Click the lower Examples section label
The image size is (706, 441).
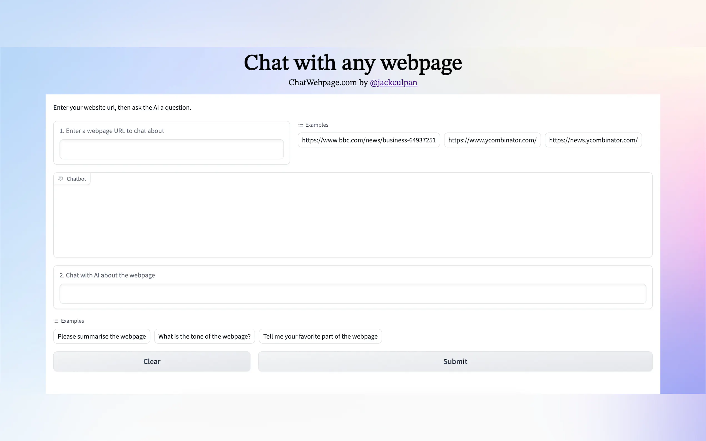[x=72, y=320]
